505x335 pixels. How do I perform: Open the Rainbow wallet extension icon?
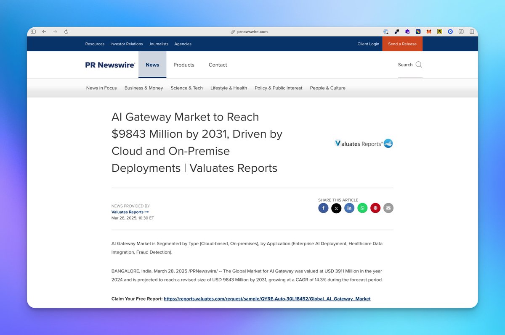[x=418, y=31]
